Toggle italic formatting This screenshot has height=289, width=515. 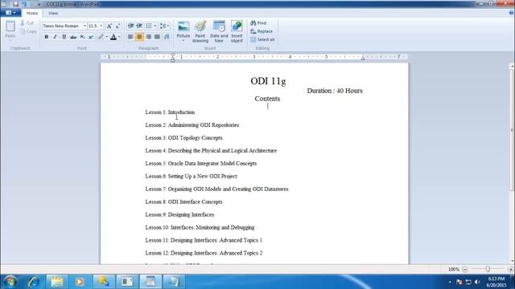click(56, 37)
